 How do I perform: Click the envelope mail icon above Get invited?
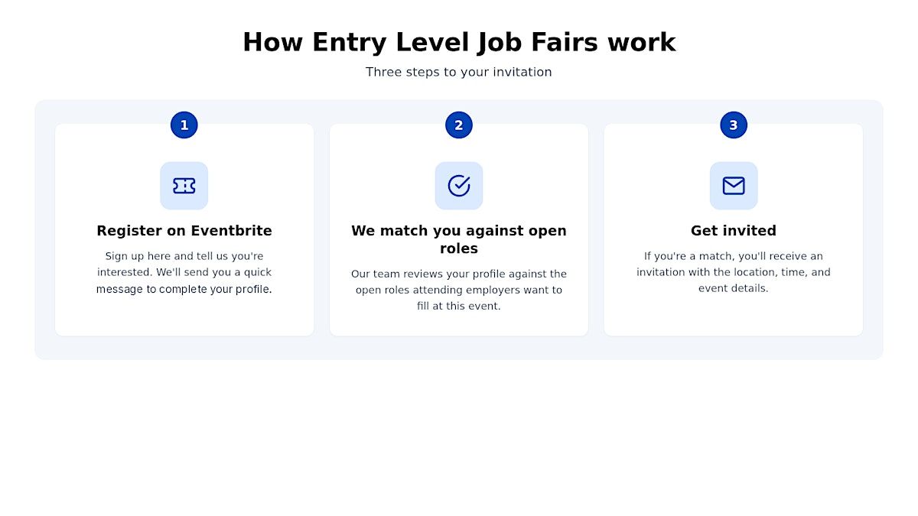734,186
